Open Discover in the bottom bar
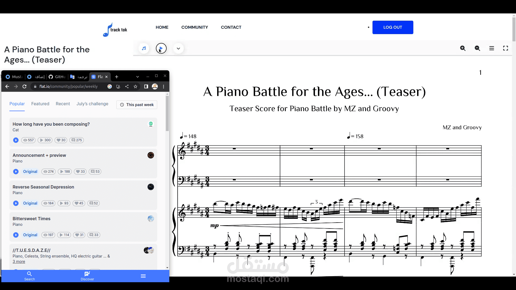The width and height of the screenshot is (516, 290). tap(87, 276)
